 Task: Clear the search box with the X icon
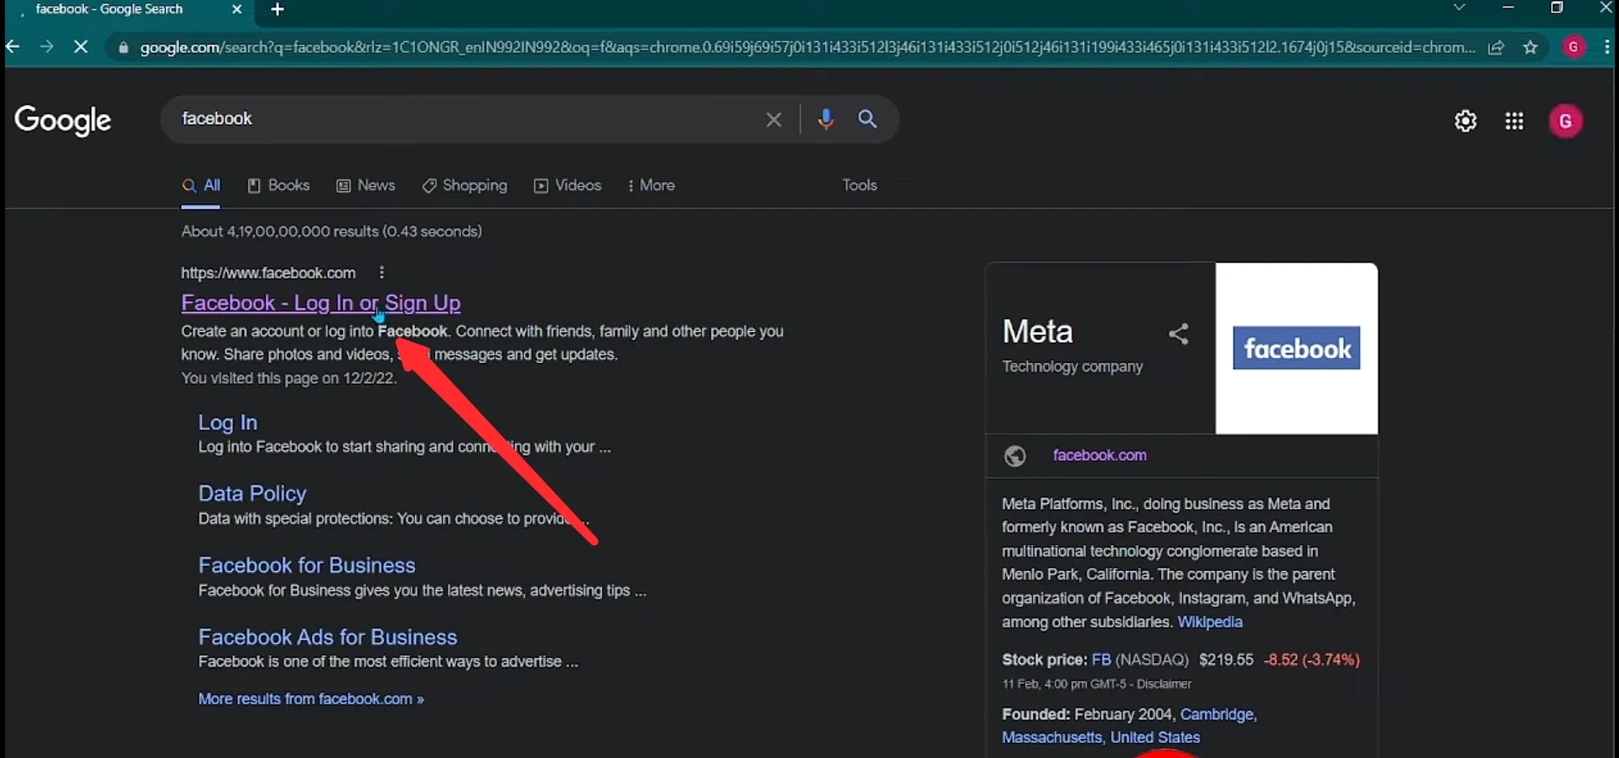tap(773, 120)
